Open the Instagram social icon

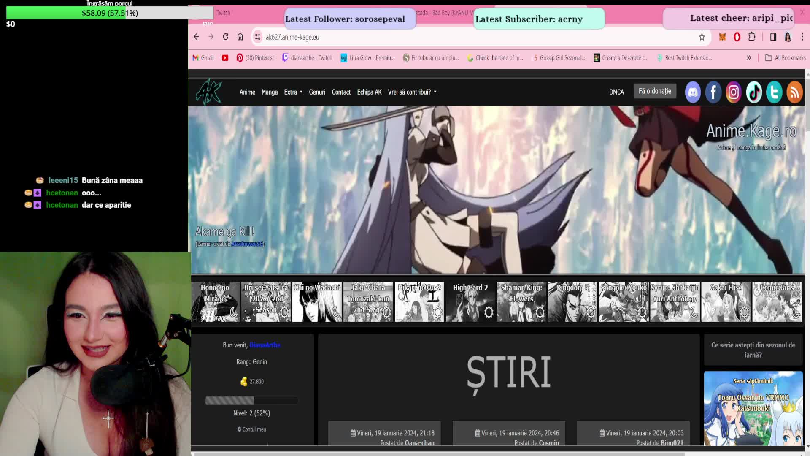[734, 92]
